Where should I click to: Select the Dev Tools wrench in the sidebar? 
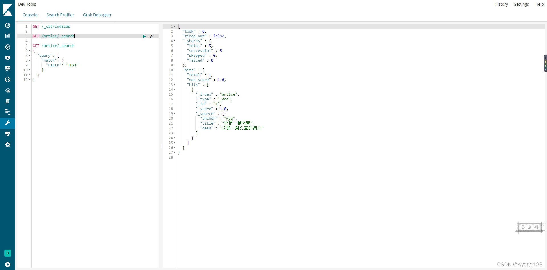[8, 123]
